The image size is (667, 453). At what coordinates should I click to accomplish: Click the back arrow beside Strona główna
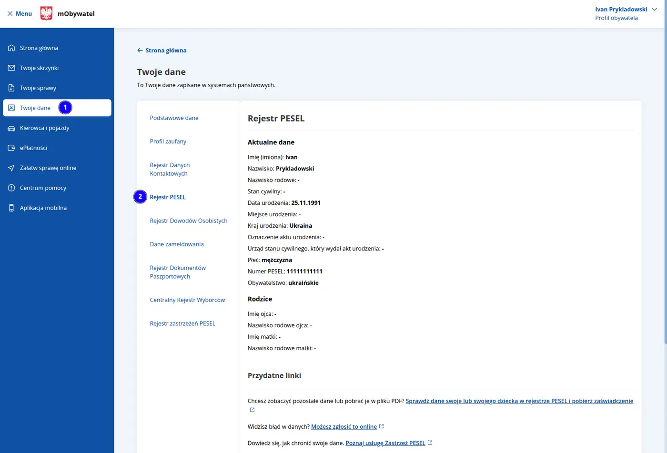[x=140, y=50]
